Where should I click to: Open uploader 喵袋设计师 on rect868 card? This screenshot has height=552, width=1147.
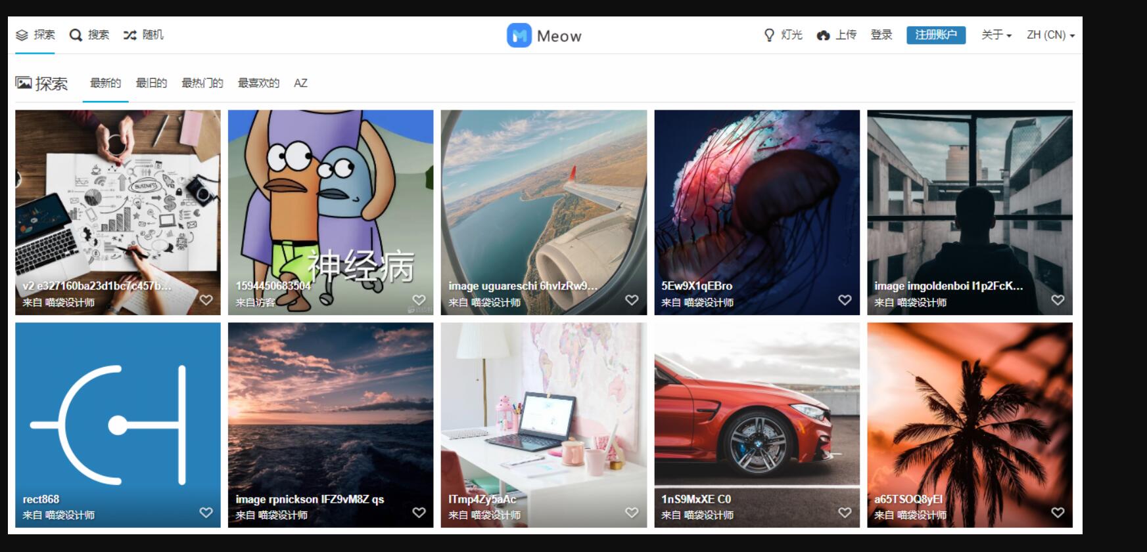70,515
